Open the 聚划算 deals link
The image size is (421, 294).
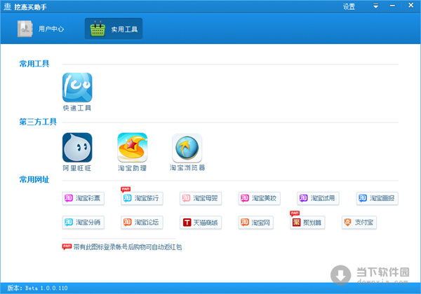(307, 223)
